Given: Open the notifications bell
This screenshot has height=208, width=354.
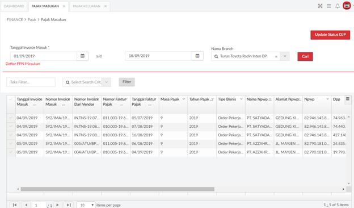Looking at the screenshot, I should tap(338, 6).
